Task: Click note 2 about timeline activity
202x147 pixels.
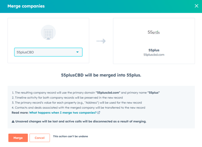Action: (x=67, y=97)
